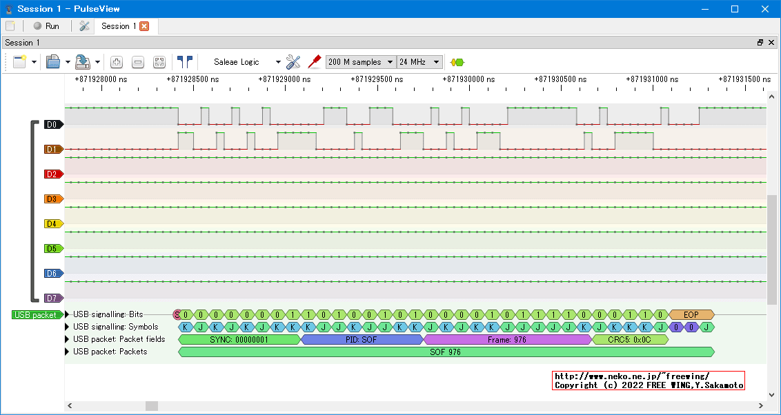781x415 pixels.
Task: Open the 24 MHz sample rate dropdown
Action: point(419,62)
